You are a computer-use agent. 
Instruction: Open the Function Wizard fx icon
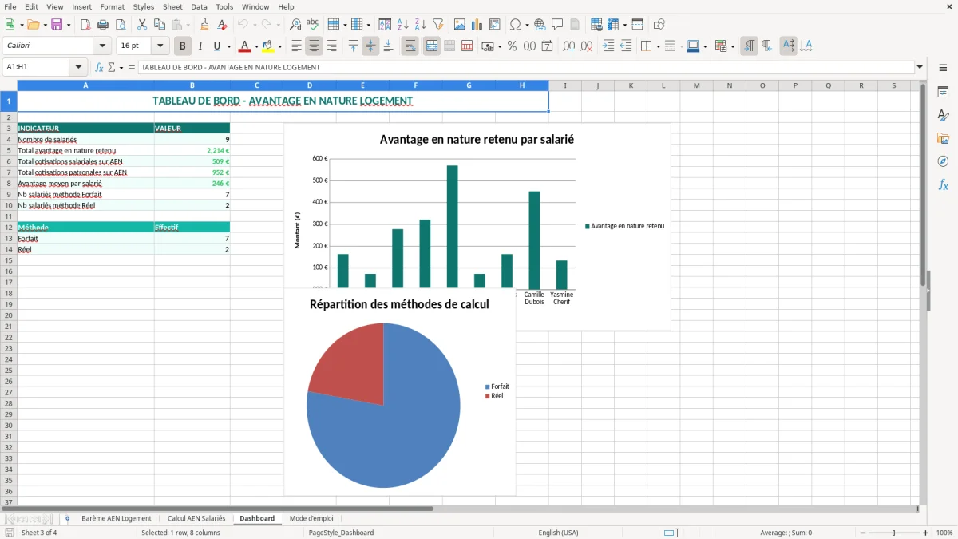pos(100,67)
